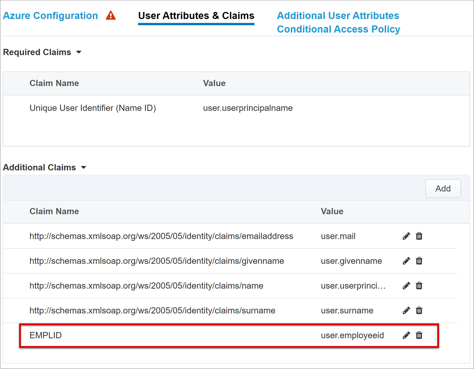
Task: Click the Add button for additional claims
Action: pos(443,188)
